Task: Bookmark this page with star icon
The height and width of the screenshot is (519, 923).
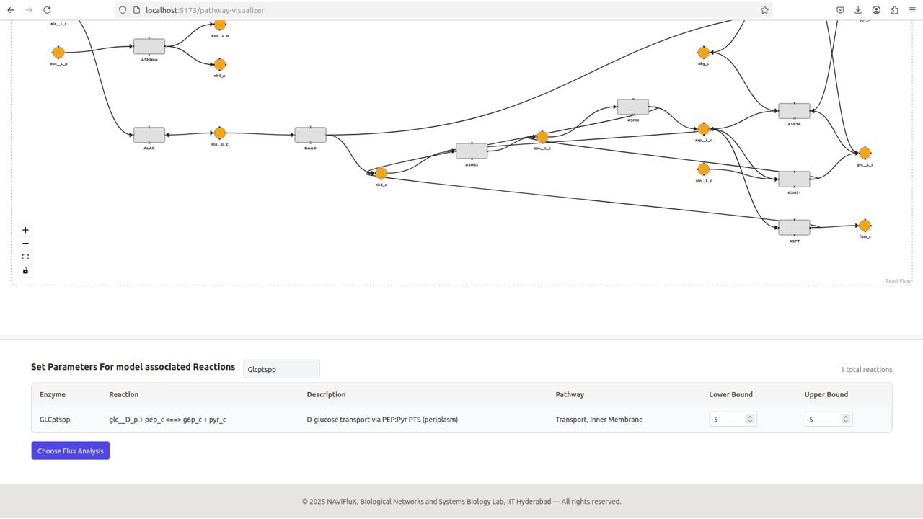Action: (x=764, y=10)
